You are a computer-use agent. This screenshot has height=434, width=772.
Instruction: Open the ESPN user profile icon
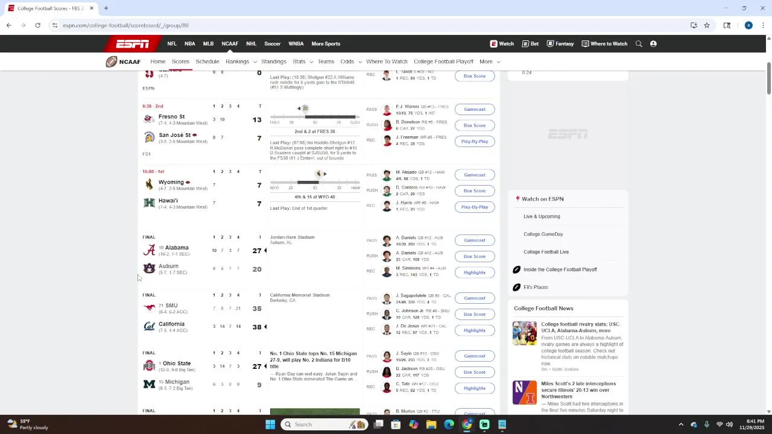(653, 43)
